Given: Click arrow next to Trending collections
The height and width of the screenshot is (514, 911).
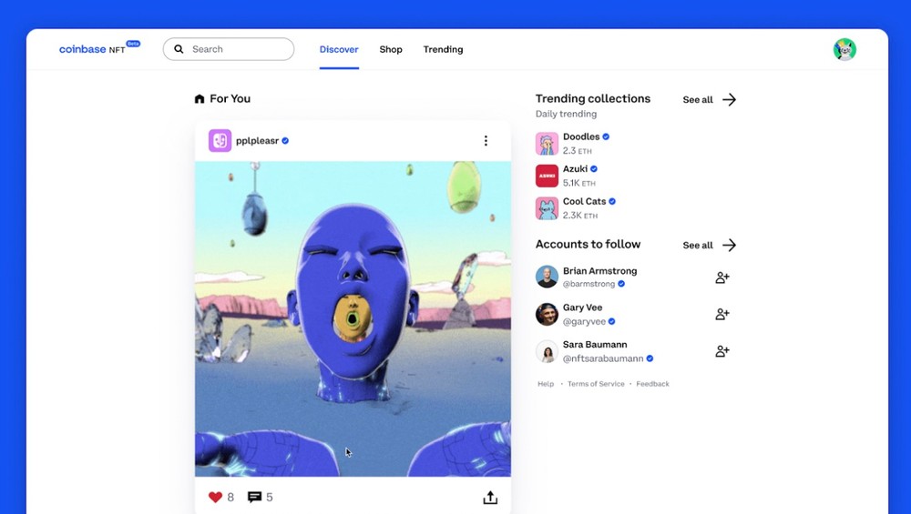Looking at the screenshot, I should coord(729,100).
